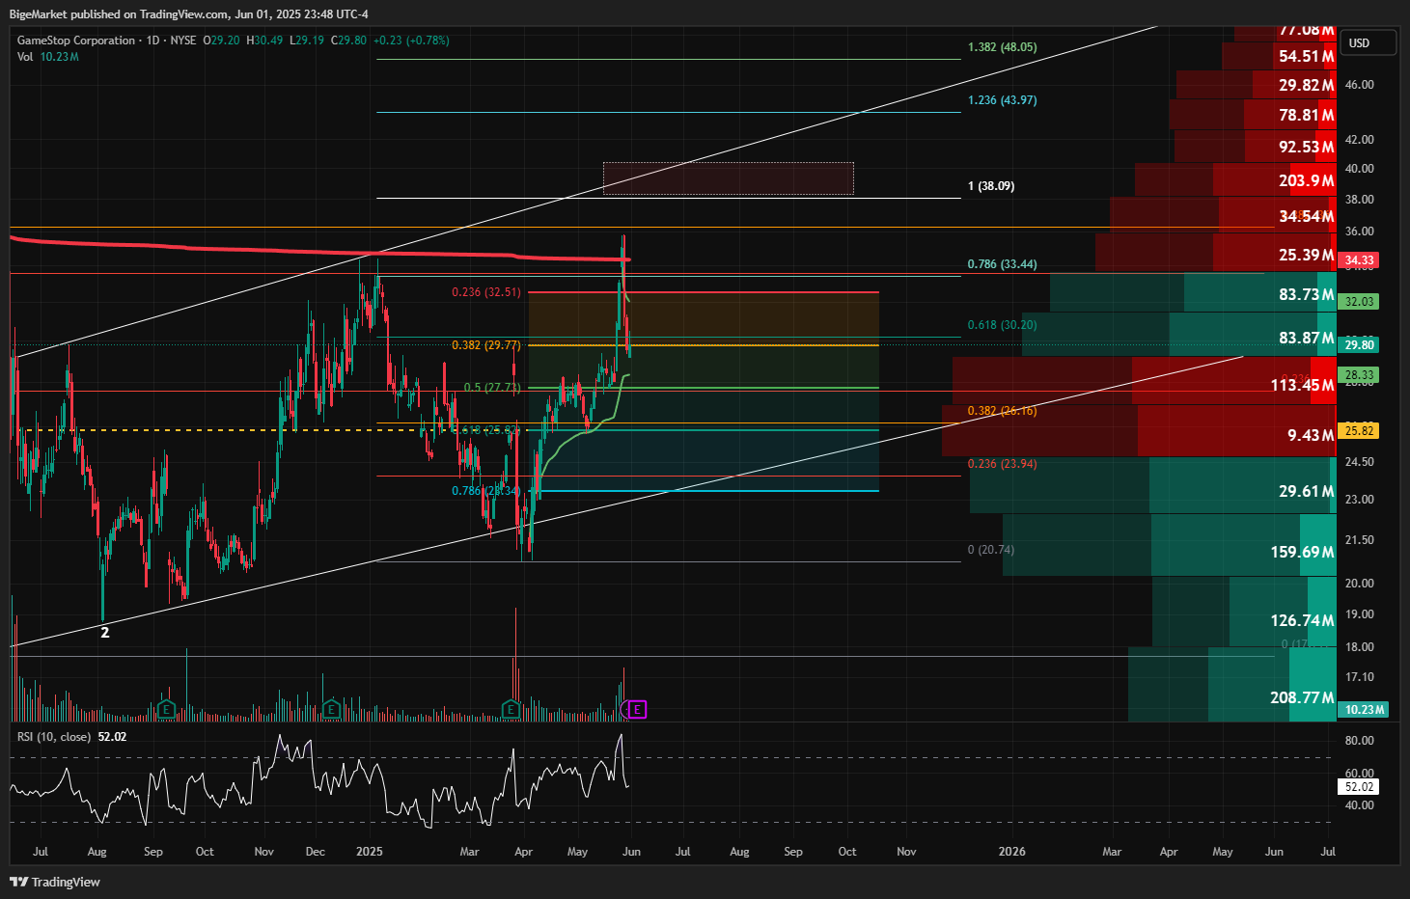Open the TradingView logo link
Image resolution: width=1410 pixels, height=899 pixels.
point(55,882)
